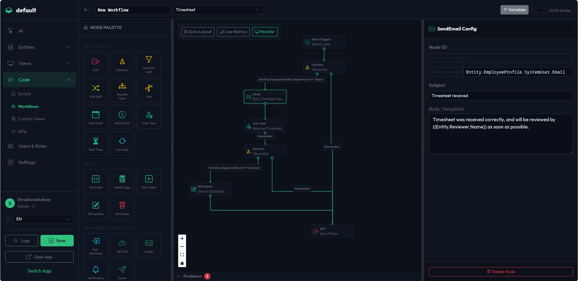
Task: Pick the Wait Time node
Action: point(96,144)
